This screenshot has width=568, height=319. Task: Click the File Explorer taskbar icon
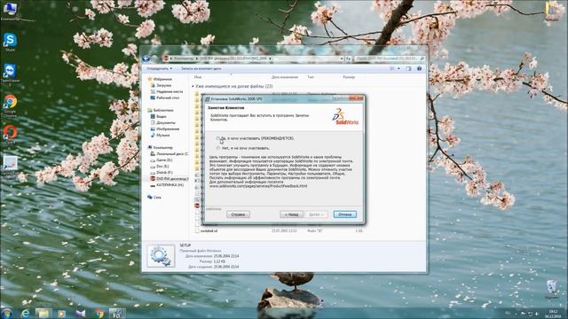click(x=43, y=313)
